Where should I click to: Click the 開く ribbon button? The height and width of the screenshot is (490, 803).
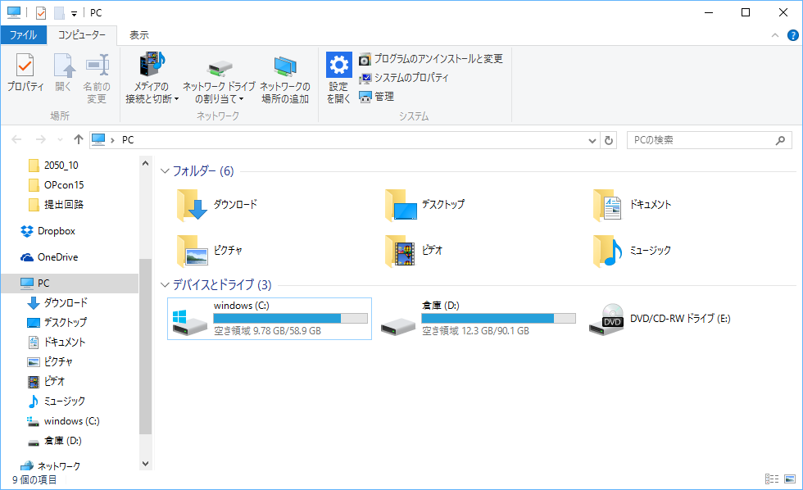[64, 73]
